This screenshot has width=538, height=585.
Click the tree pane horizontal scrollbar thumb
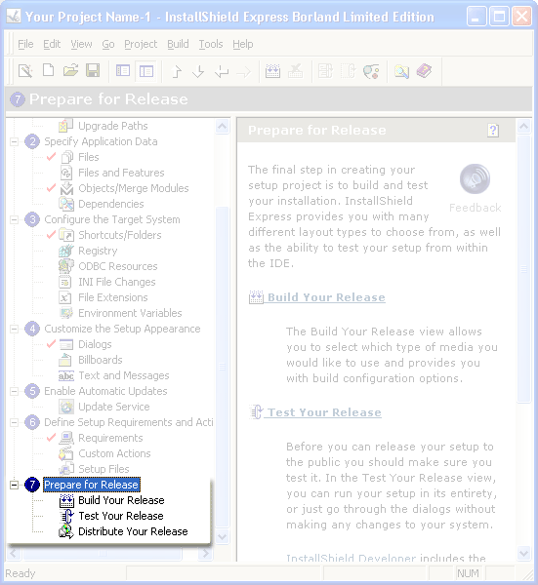(103, 553)
